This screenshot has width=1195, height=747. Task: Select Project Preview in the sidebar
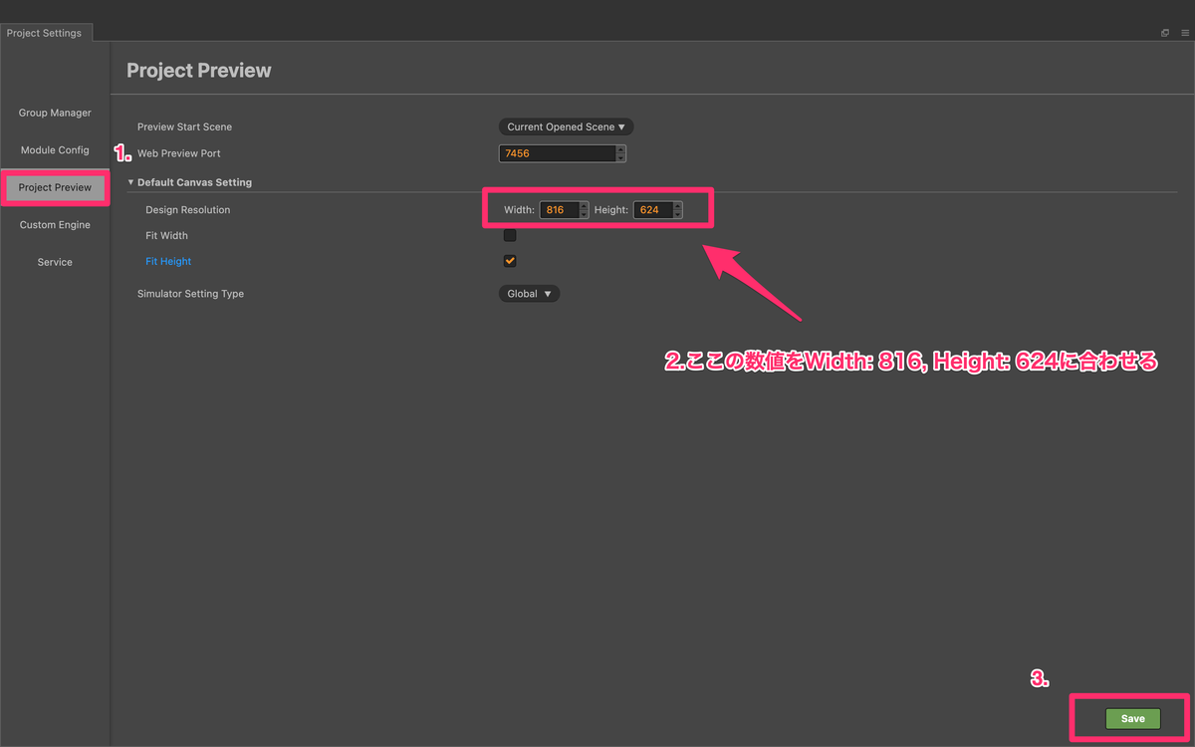pos(55,187)
